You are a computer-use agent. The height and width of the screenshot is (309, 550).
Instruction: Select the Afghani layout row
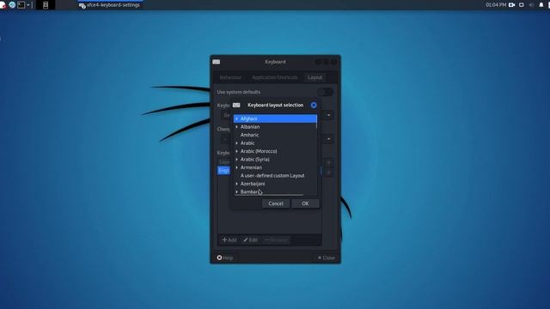tap(275, 118)
